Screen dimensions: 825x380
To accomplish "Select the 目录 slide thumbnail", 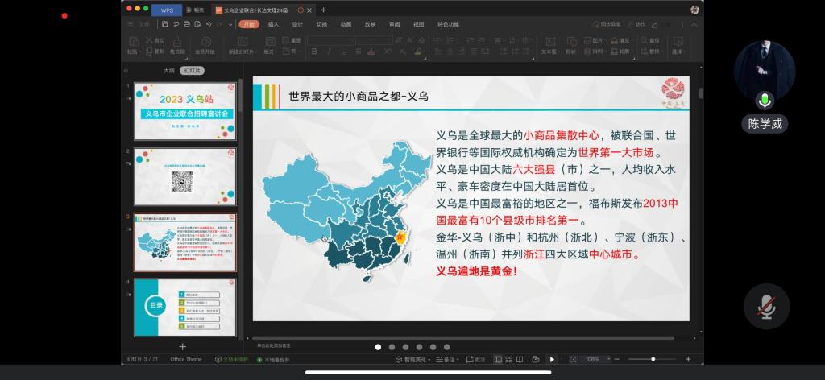I will coord(185,307).
